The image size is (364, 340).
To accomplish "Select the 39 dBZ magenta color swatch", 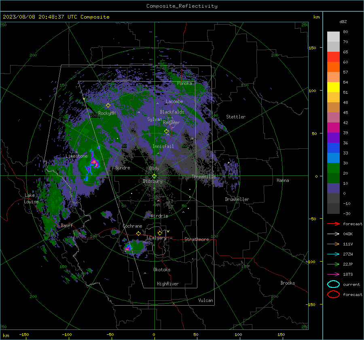I will (333, 128).
